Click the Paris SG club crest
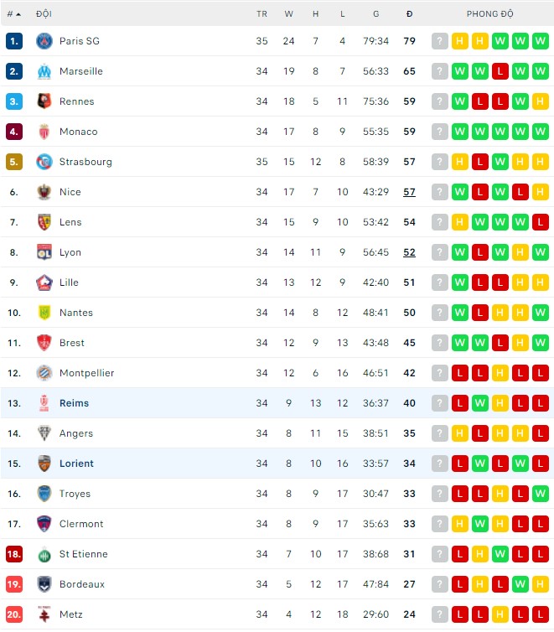 pyautogui.click(x=44, y=41)
